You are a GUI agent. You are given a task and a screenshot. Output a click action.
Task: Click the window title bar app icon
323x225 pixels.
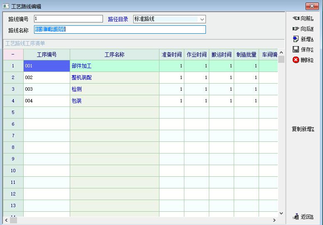(x=6, y=7)
